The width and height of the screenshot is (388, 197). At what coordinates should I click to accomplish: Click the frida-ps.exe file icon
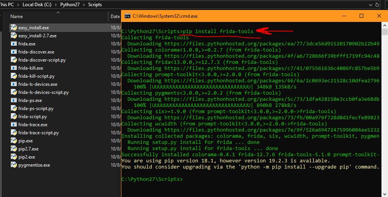coord(14,100)
